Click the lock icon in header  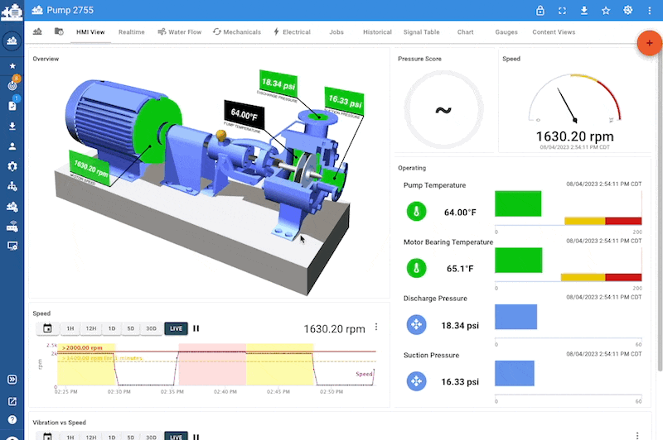coord(540,11)
